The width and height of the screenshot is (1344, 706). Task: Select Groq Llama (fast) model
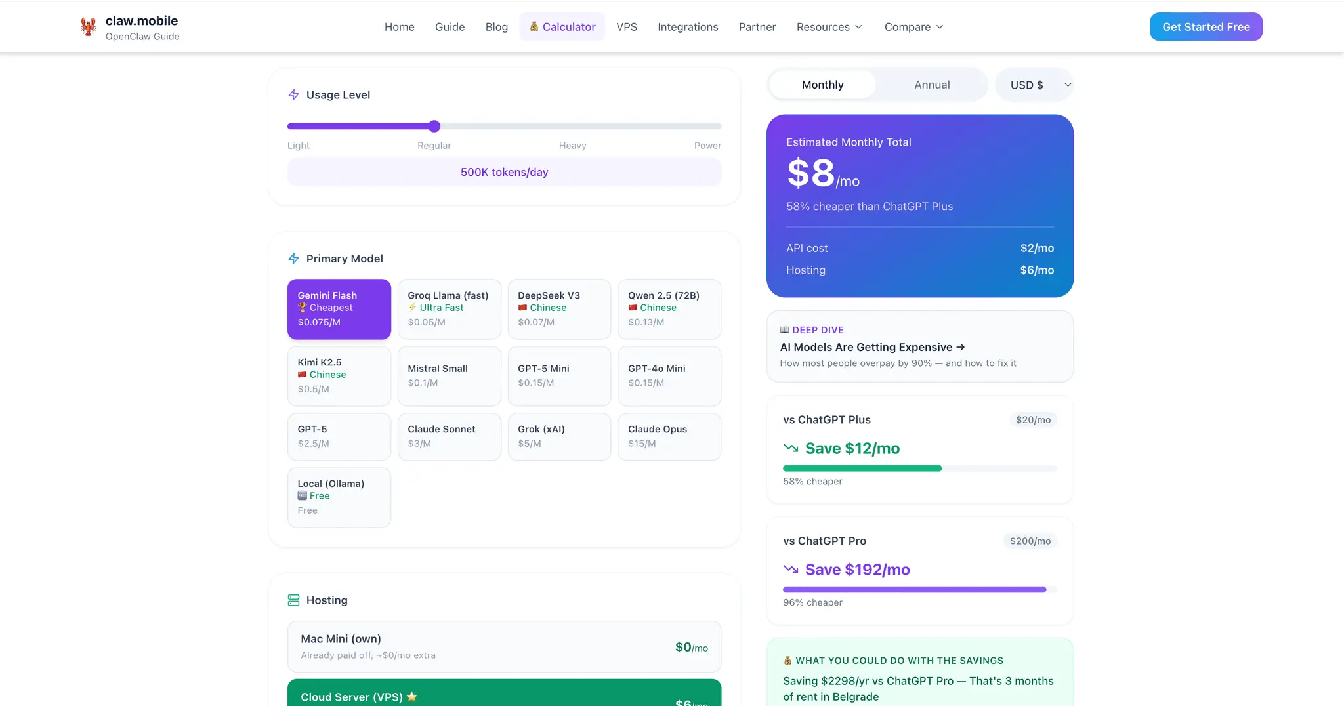450,309
